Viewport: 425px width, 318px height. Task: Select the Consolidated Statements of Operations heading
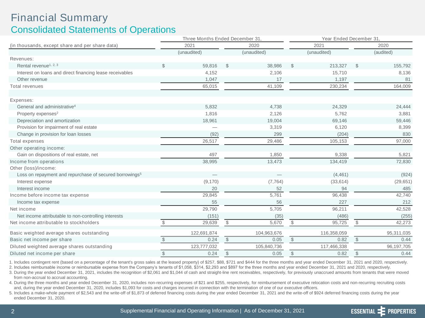tap(93, 30)
